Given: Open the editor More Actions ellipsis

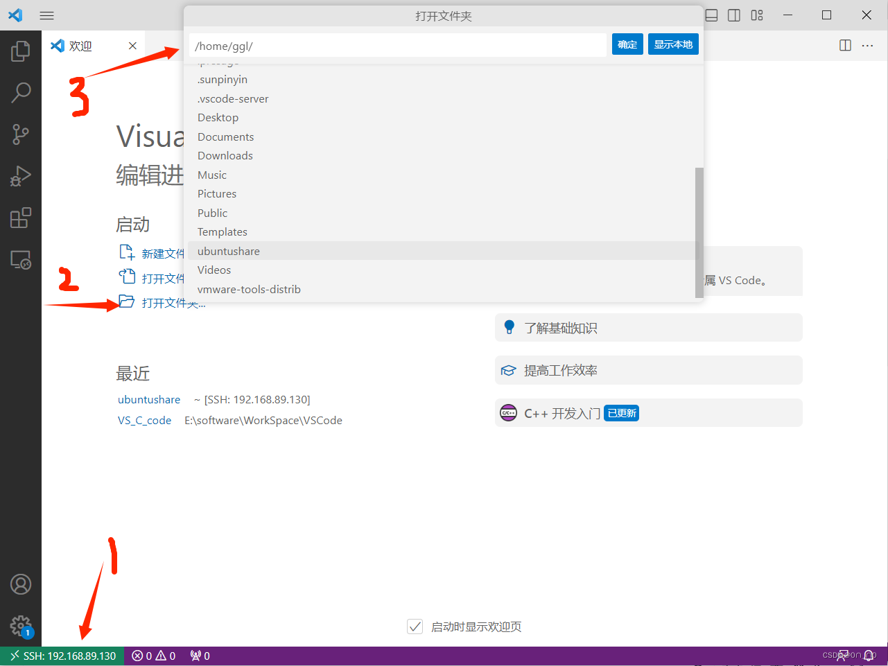Looking at the screenshot, I should [x=868, y=45].
